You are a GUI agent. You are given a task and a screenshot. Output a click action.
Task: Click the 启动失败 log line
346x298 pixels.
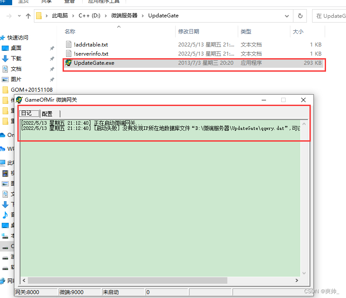tap(160, 129)
